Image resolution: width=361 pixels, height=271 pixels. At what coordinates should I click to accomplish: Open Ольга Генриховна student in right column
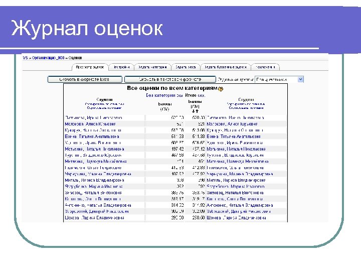235,168
